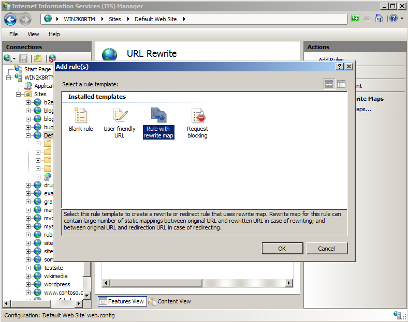Expand the testsite node
This screenshot has width=408, height=322.
click(x=28, y=268)
